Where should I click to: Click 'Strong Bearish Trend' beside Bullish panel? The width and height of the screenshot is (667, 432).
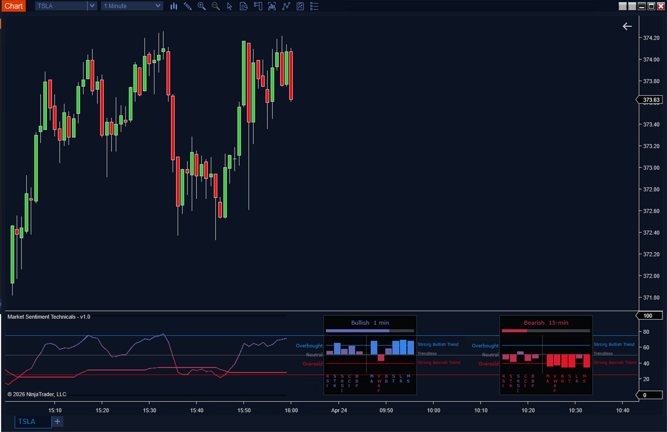[439, 362]
